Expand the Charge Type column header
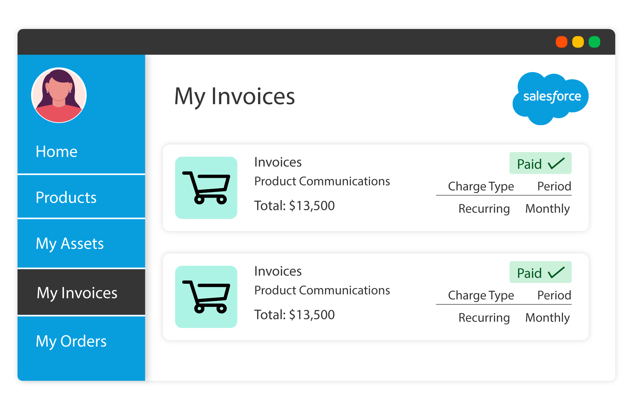The width and height of the screenshot is (627, 418). 481,186
